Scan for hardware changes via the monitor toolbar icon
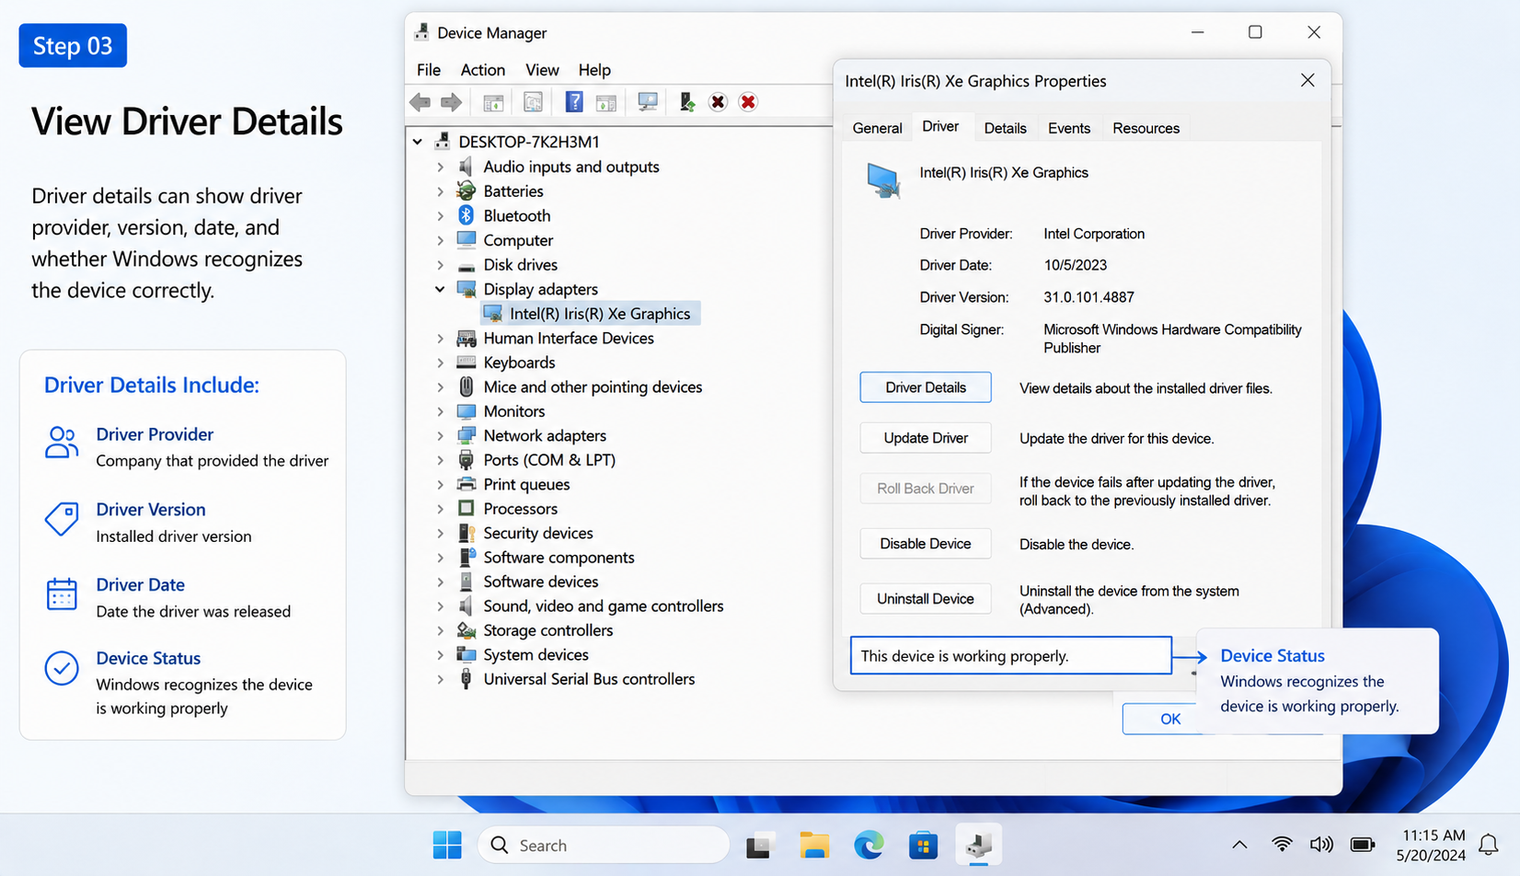The height and width of the screenshot is (876, 1520). tap(648, 102)
